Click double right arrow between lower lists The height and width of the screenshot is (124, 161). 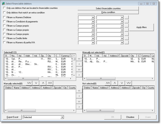coord(79,101)
